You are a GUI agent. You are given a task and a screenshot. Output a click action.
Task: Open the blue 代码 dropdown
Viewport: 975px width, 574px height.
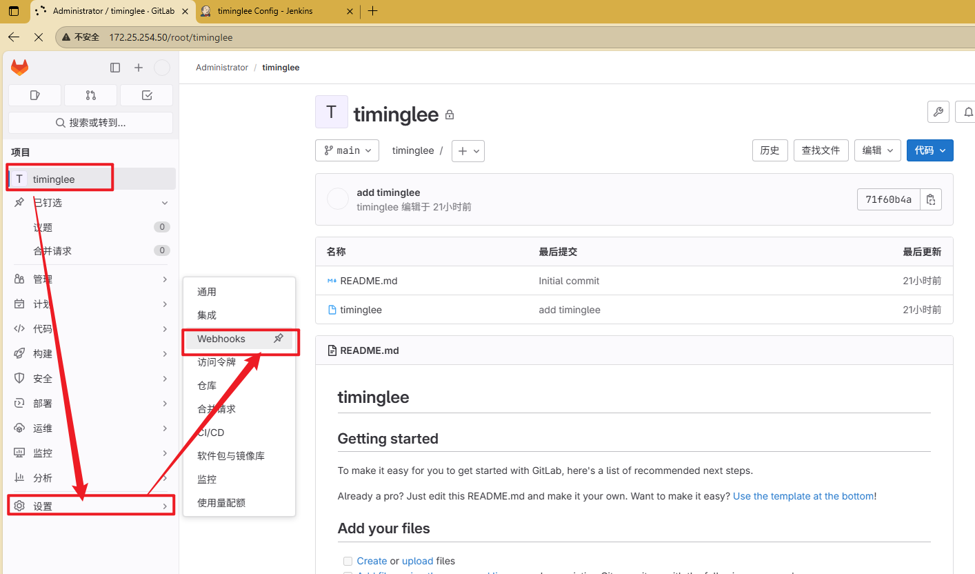pos(930,150)
